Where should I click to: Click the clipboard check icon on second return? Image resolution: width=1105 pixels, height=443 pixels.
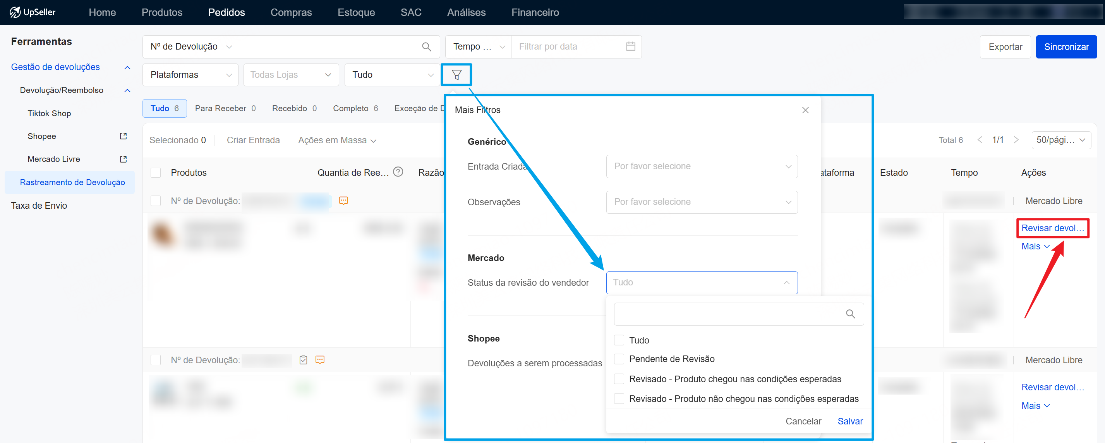coord(303,360)
